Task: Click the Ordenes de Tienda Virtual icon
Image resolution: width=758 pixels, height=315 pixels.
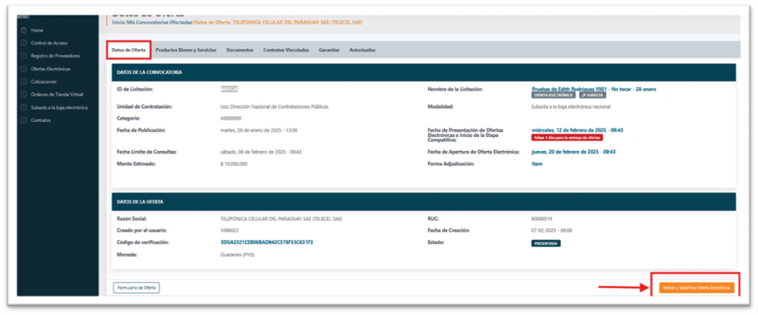Action: [x=24, y=95]
